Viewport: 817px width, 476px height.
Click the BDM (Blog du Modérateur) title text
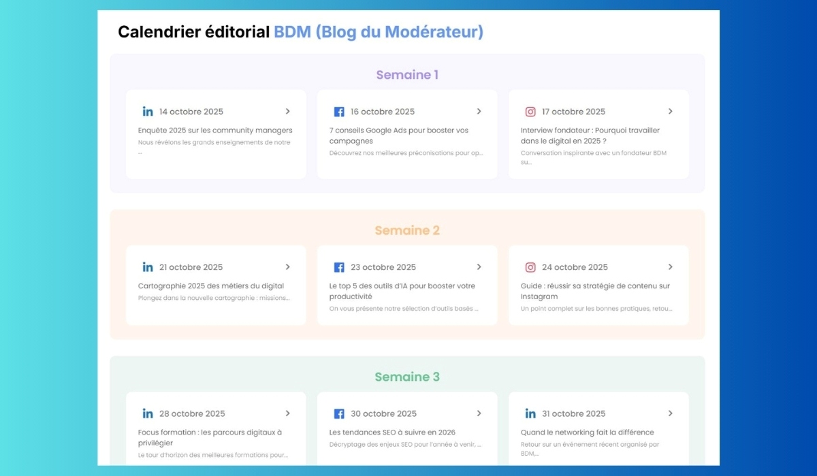pyautogui.click(x=379, y=32)
